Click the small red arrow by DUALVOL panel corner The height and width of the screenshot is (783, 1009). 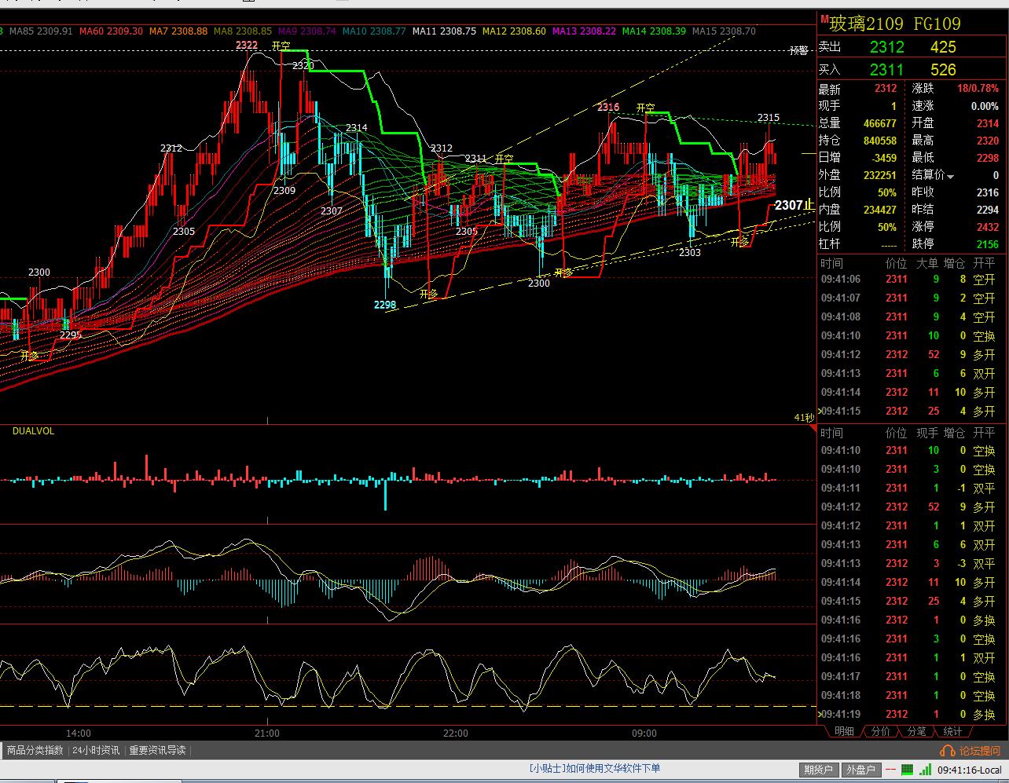click(x=812, y=429)
